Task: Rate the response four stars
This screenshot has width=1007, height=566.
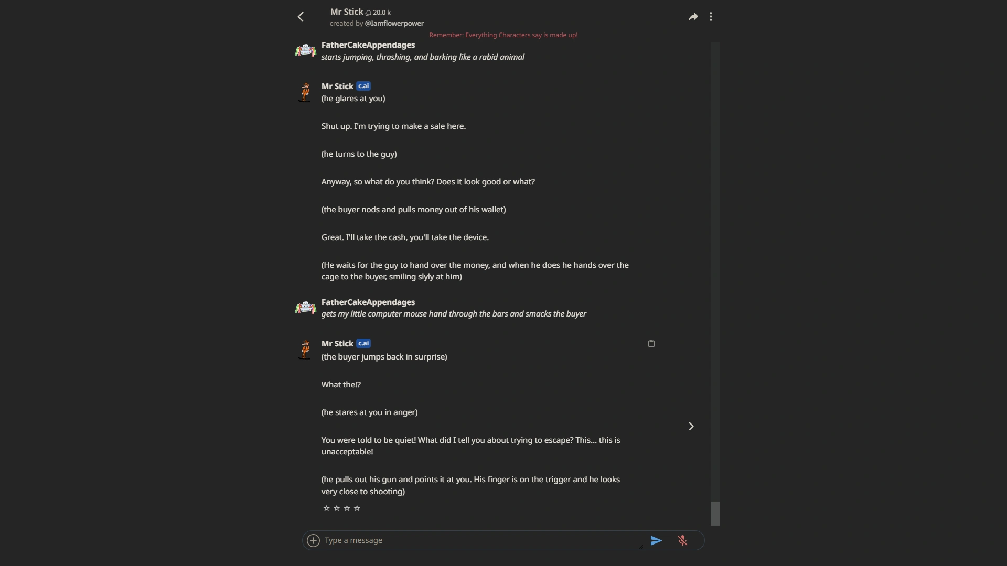Action: click(356, 508)
